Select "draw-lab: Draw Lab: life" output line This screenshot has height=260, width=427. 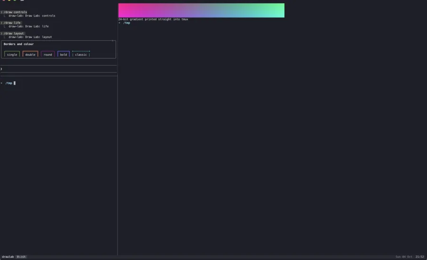(x=28, y=26)
